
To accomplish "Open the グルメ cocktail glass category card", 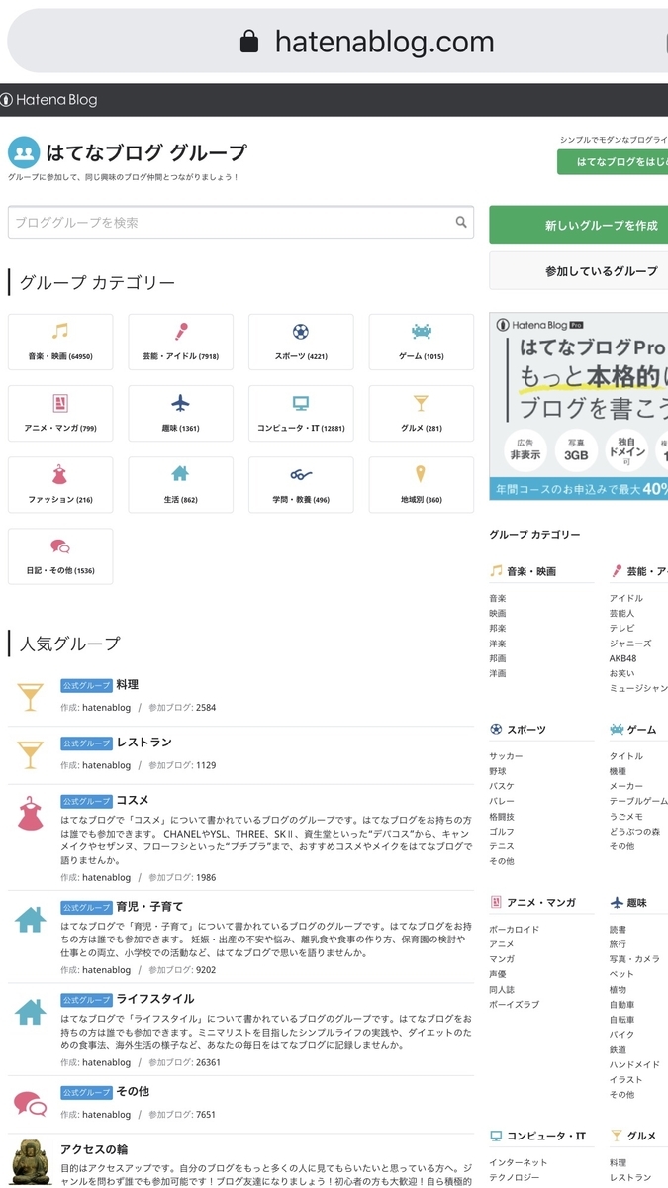I will 422,414.
